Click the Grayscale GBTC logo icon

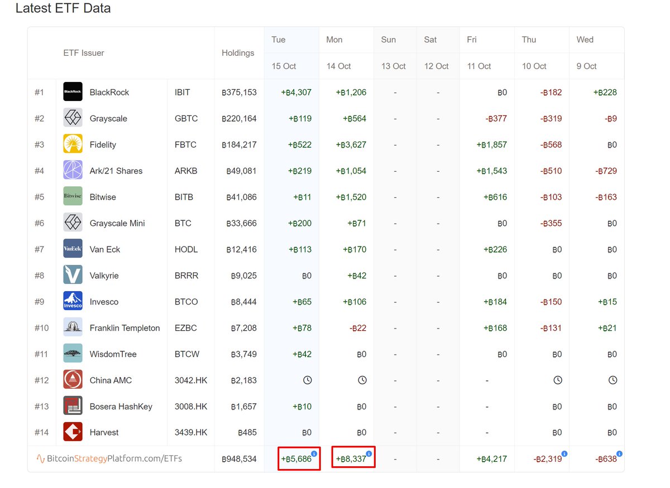click(x=73, y=118)
